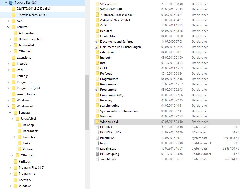This screenshot has height=189, width=245.
Task: Select PerfLogs under Windows.old in tree
Action: 25,161
